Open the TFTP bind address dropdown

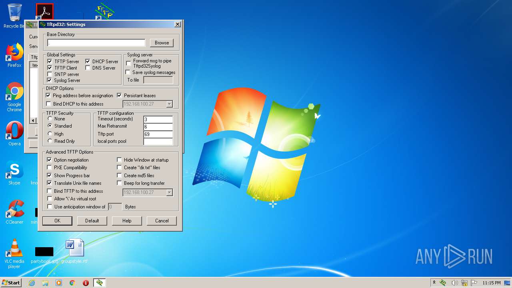169,192
